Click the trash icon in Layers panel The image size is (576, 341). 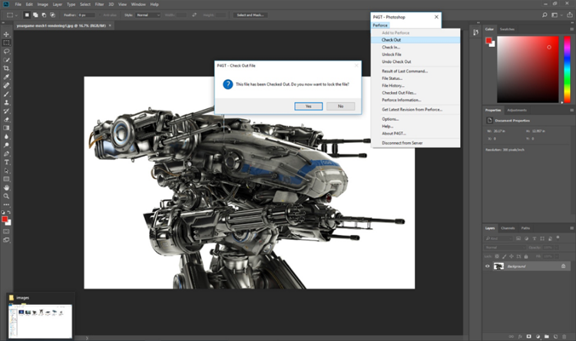pos(564,336)
